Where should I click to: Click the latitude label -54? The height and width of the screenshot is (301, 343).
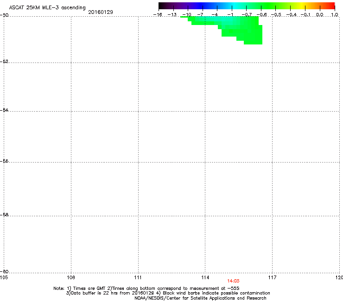(4, 110)
